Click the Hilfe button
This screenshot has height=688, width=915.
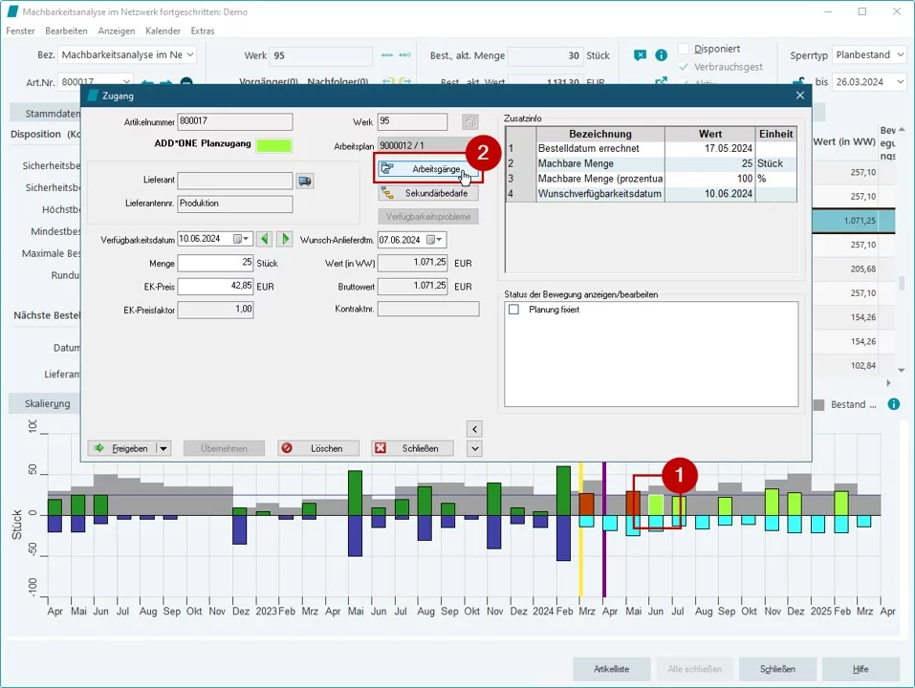[861, 669]
